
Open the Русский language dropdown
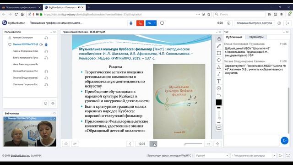[x=212, y=156]
